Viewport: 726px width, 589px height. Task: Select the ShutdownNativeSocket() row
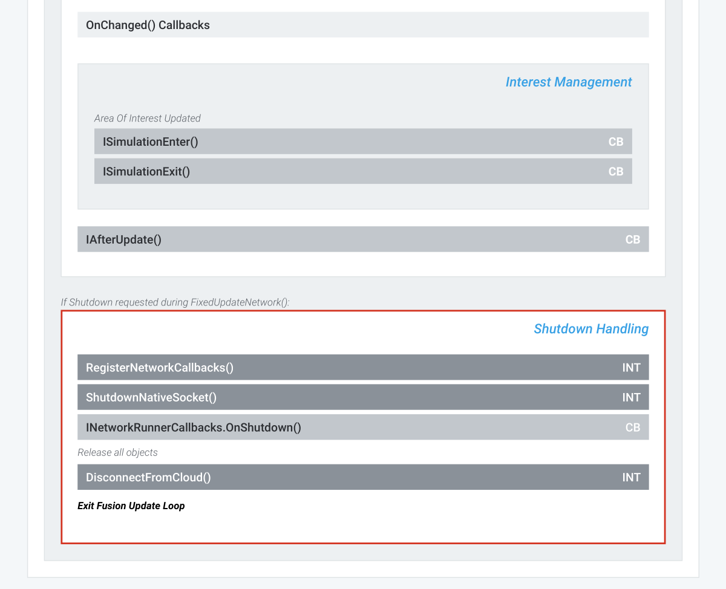tap(363, 397)
